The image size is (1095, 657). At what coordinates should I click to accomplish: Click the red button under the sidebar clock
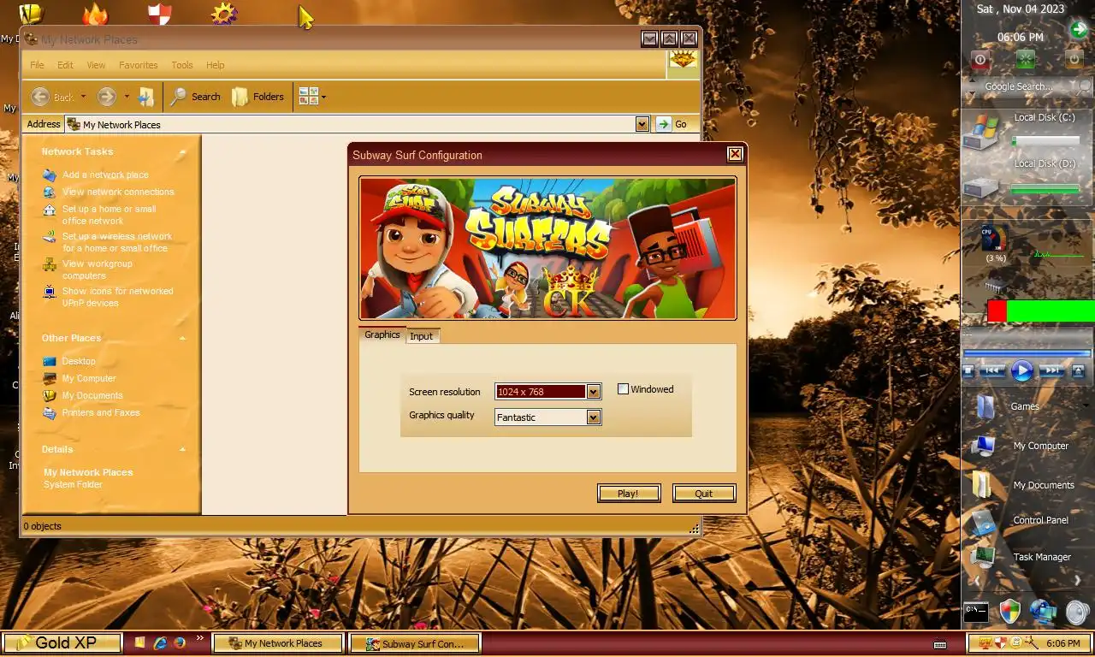tap(980, 60)
